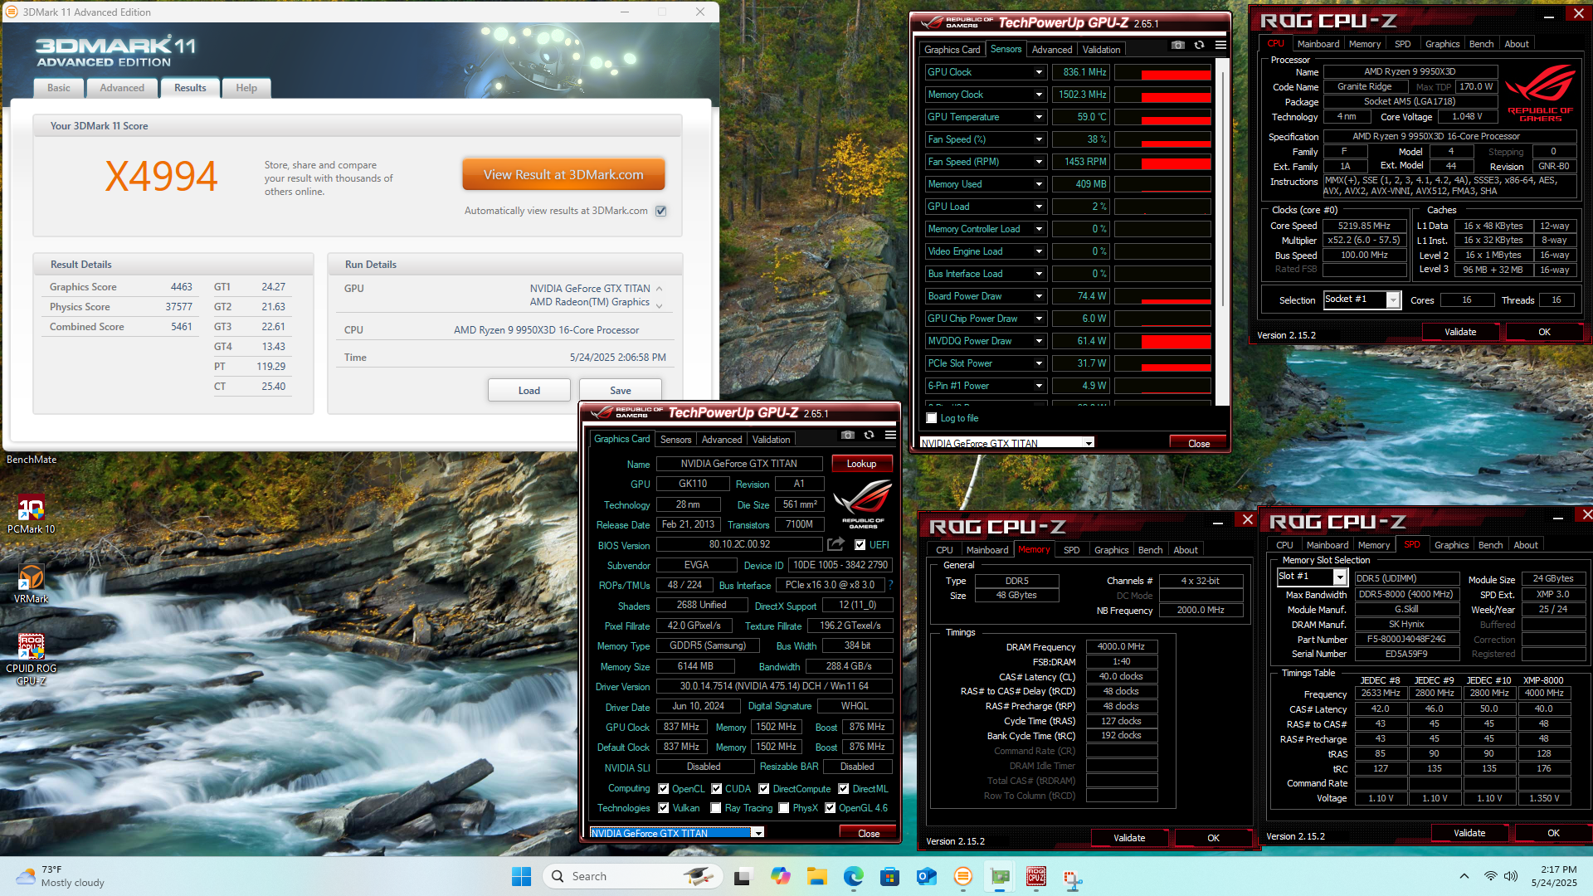
Task: Click Validate in the top CPU-Z CPU window
Action: (1460, 332)
